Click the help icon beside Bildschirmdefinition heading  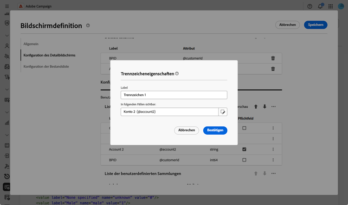point(88,25)
